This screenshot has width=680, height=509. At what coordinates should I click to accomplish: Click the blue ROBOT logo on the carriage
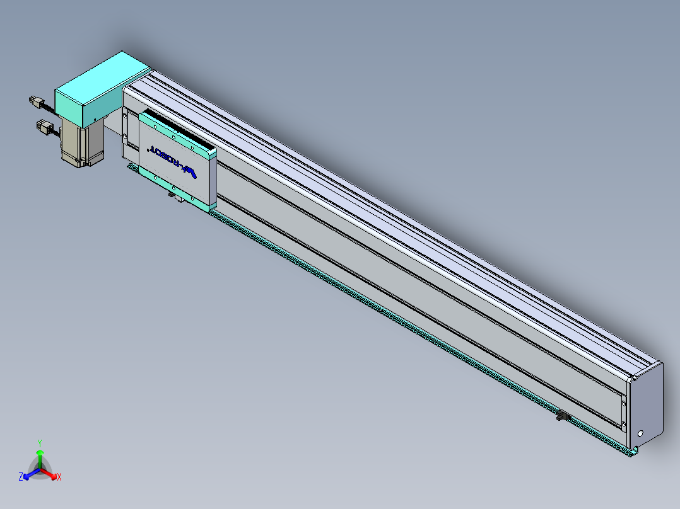173,161
